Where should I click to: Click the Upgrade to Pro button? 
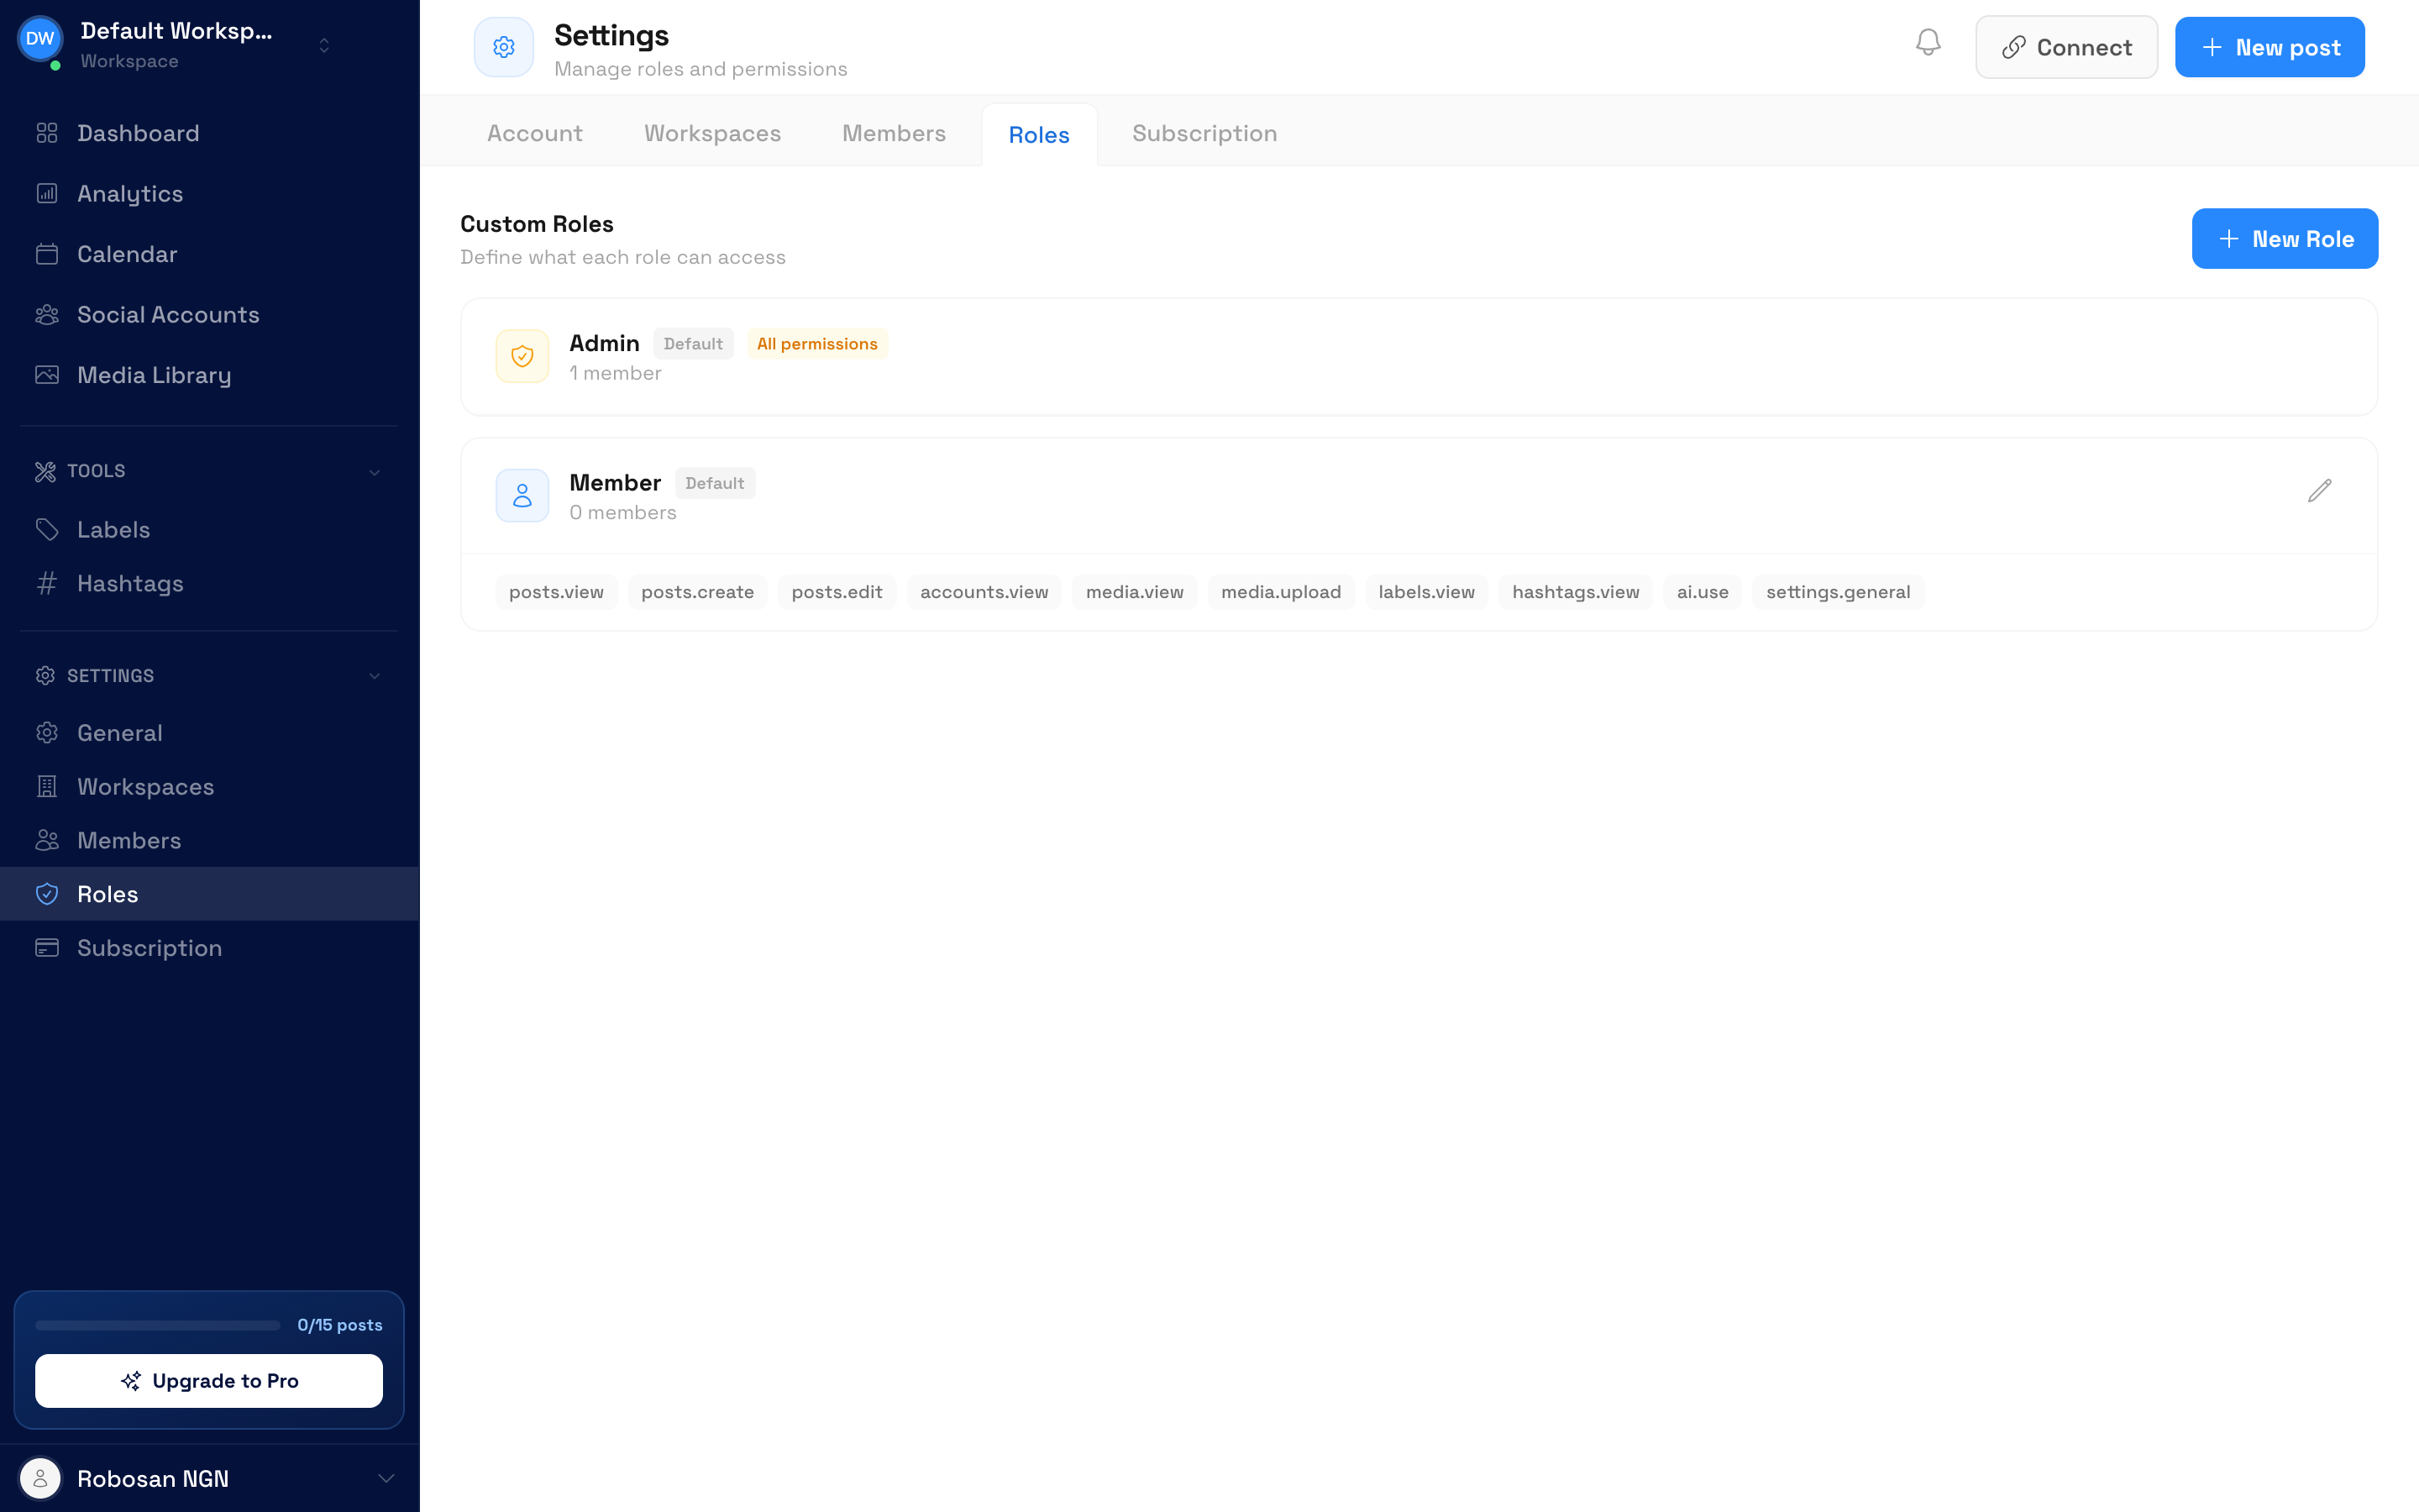tap(209, 1381)
